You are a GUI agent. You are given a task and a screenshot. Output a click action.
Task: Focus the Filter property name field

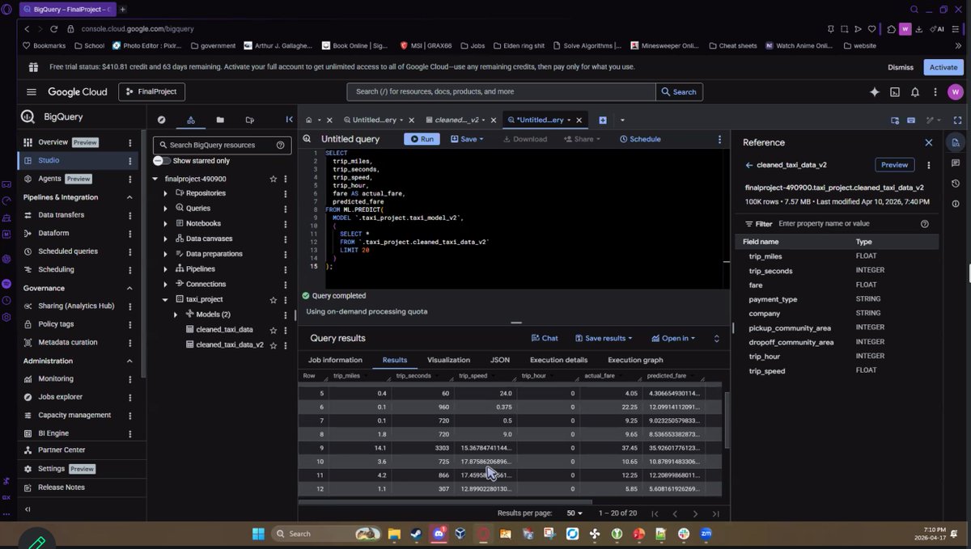(x=846, y=224)
